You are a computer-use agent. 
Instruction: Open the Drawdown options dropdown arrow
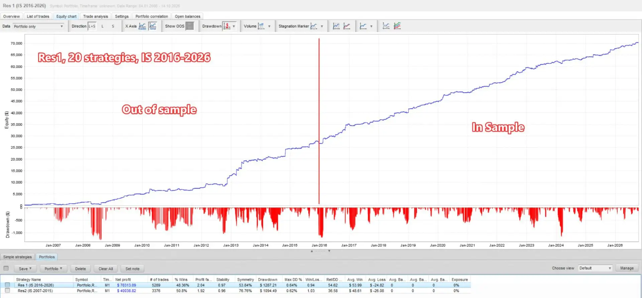click(x=234, y=26)
